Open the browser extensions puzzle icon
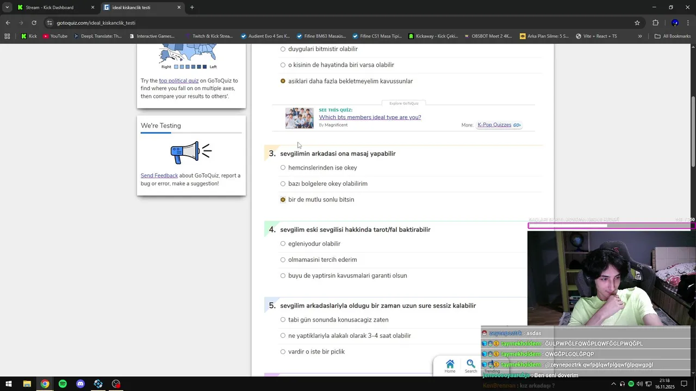Screen dimensions: 696x391 pyautogui.click(x=655, y=23)
